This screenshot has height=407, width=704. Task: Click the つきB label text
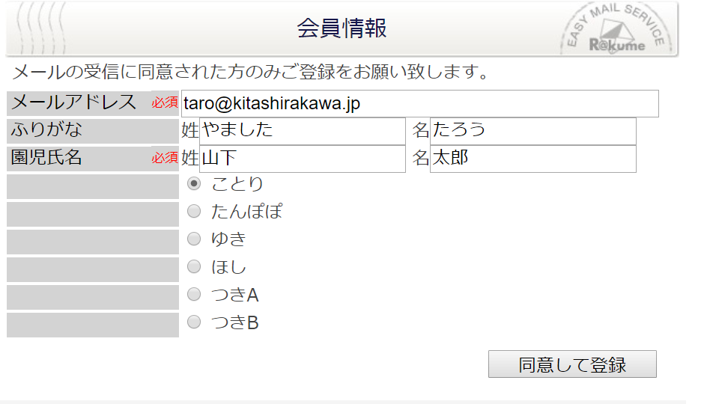[x=235, y=322]
